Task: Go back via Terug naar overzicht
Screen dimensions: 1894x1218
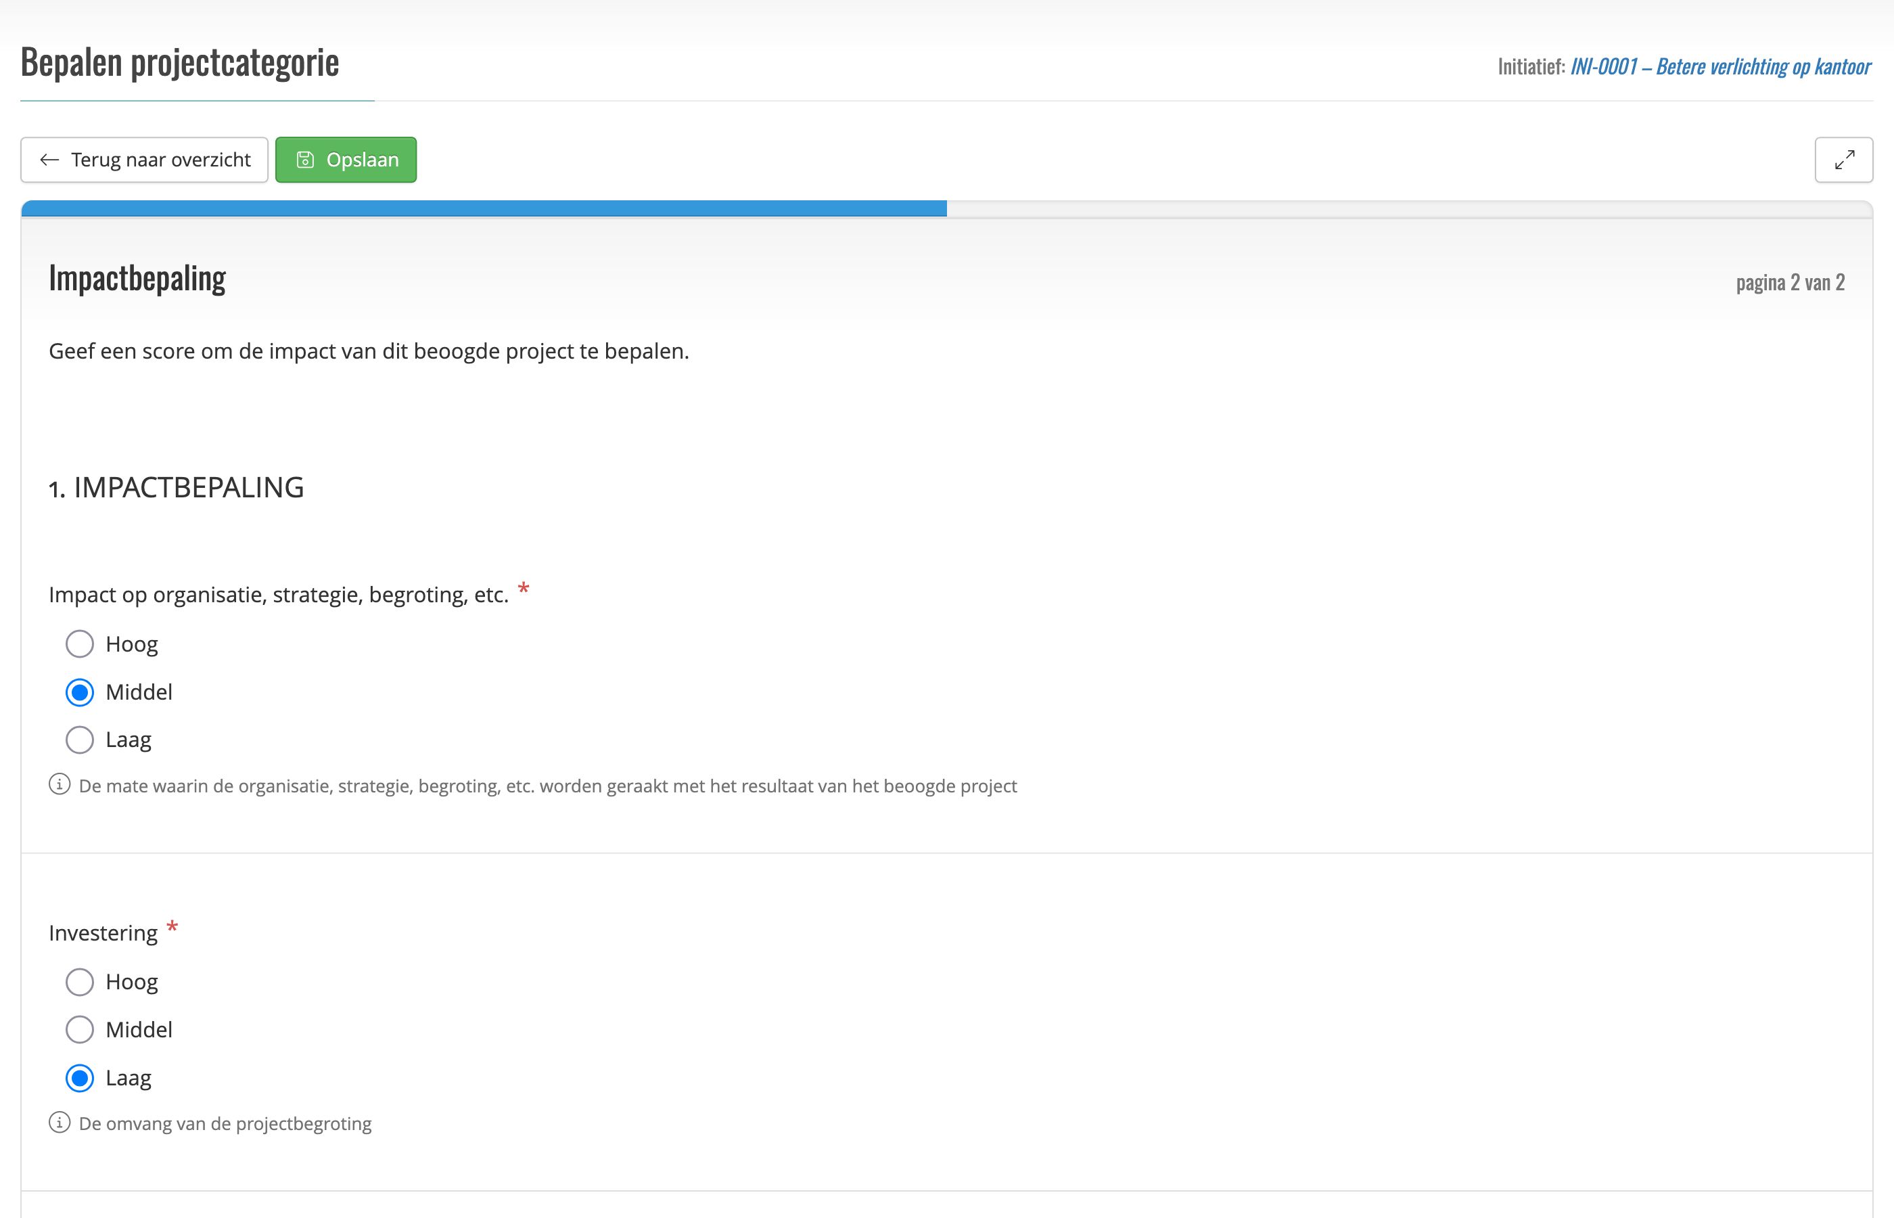Action: [145, 160]
